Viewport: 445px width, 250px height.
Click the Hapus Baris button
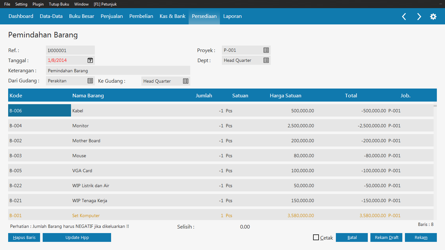(x=24, y=238)
